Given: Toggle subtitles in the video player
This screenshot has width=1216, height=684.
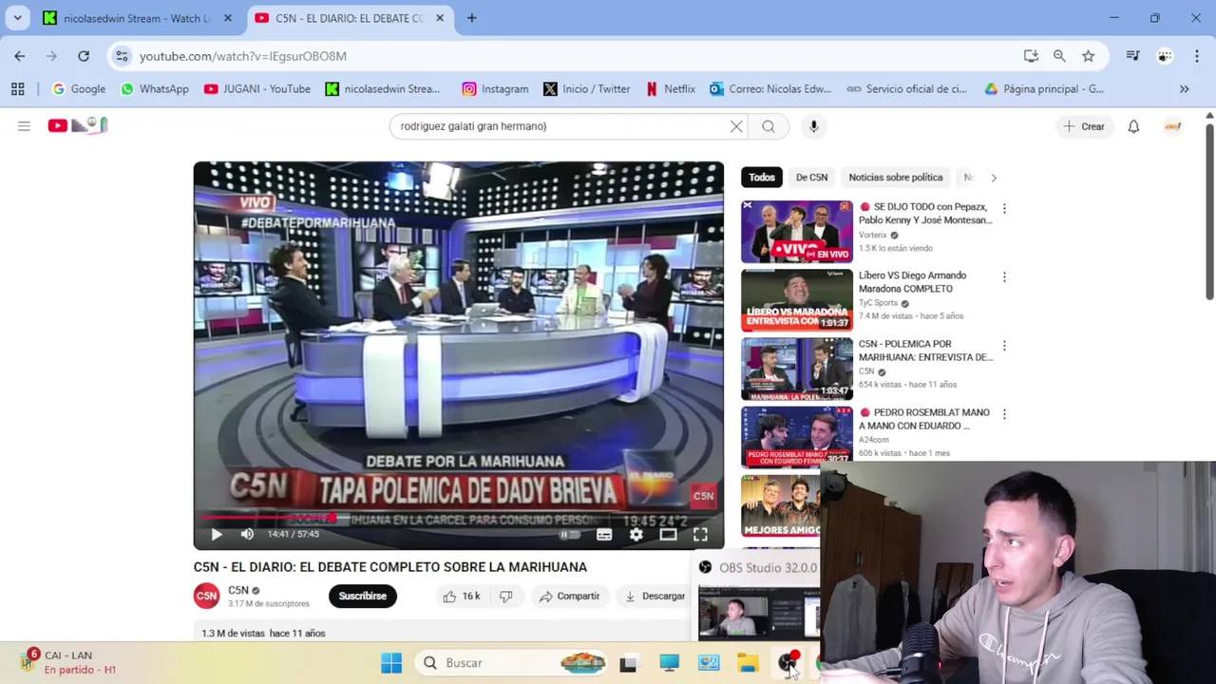Looking at the screenshot, I should (604, 534).
